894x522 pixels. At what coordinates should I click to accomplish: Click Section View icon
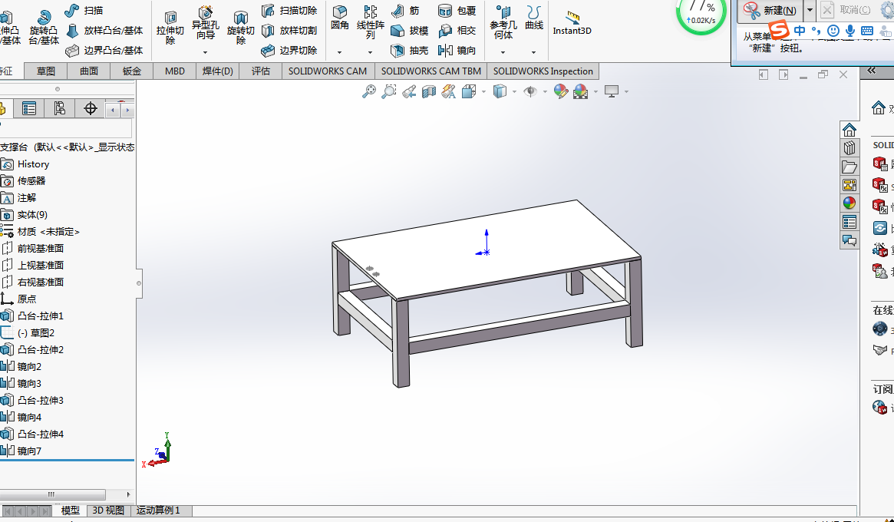point(429,91)
